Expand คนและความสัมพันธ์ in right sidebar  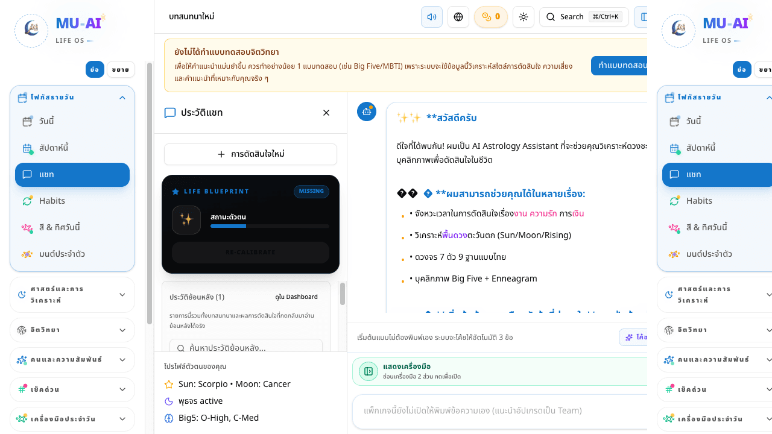click(x=715, y=360)
